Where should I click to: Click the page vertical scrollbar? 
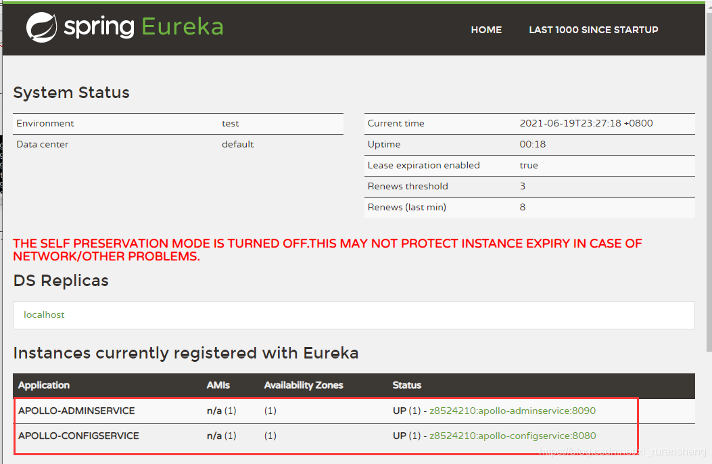click(709, 181)
